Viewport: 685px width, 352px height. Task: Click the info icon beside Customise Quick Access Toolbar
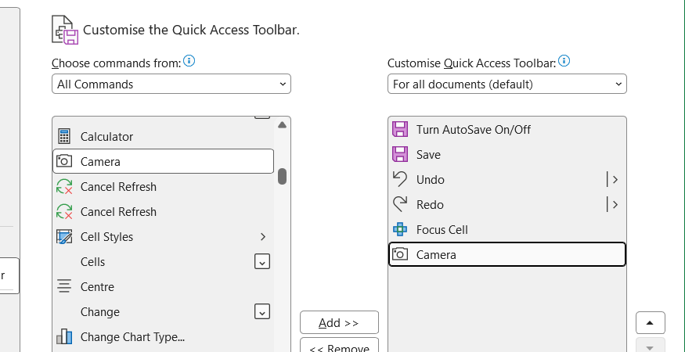(564, 61)
